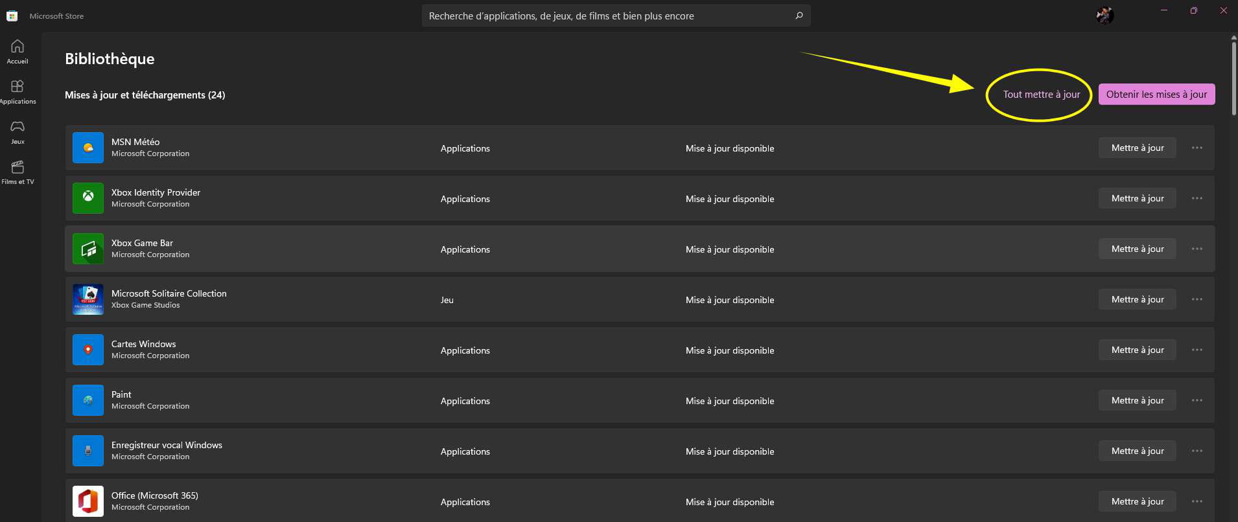
Task: Click the Paint app icon
Action: pyautogui.click(x=88, y=400)
